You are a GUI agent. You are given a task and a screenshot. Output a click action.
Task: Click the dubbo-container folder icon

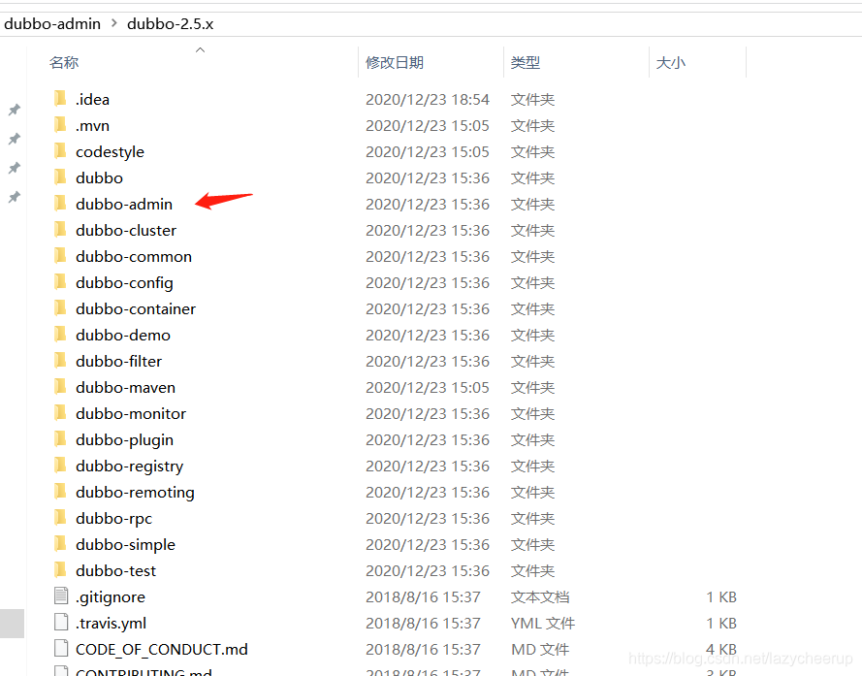[60, 308]
